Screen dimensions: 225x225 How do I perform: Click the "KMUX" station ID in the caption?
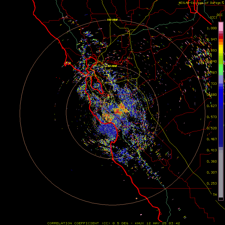[139, 223]
